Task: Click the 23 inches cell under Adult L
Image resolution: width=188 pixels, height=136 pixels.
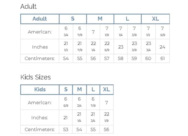Action: pos(121,47)
